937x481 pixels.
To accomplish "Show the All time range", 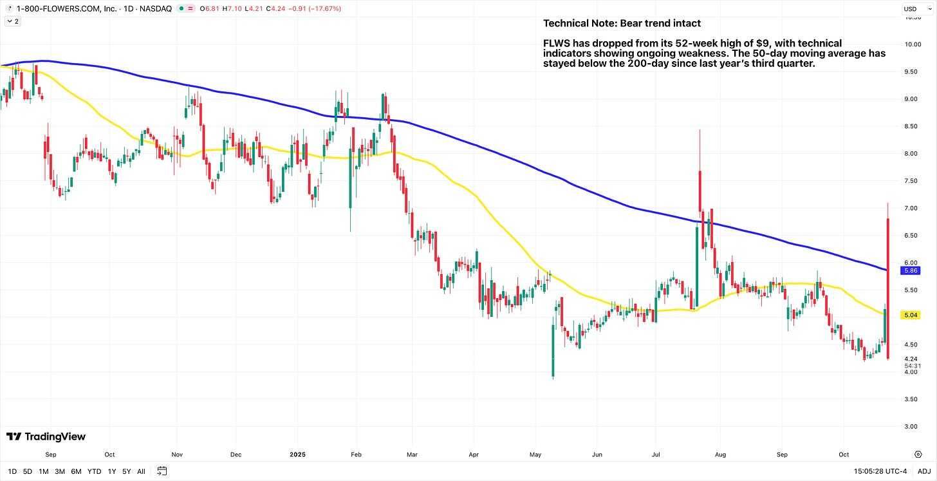I will click(x=141, y=471).
